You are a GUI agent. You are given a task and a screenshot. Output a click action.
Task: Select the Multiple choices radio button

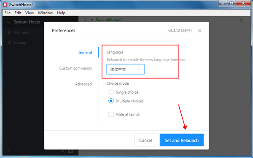[x=111, y=101]
